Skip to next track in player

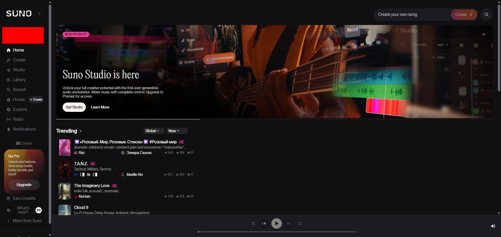[289, 223]
